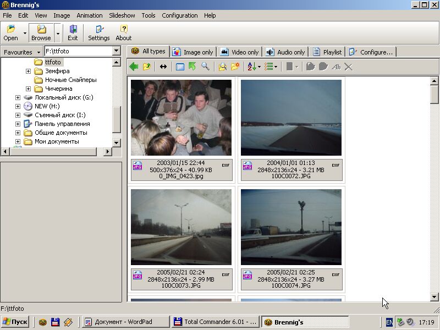Click the About toolbar button
The height and width of the screenshot is (330, 440).
tap(123, 33)
